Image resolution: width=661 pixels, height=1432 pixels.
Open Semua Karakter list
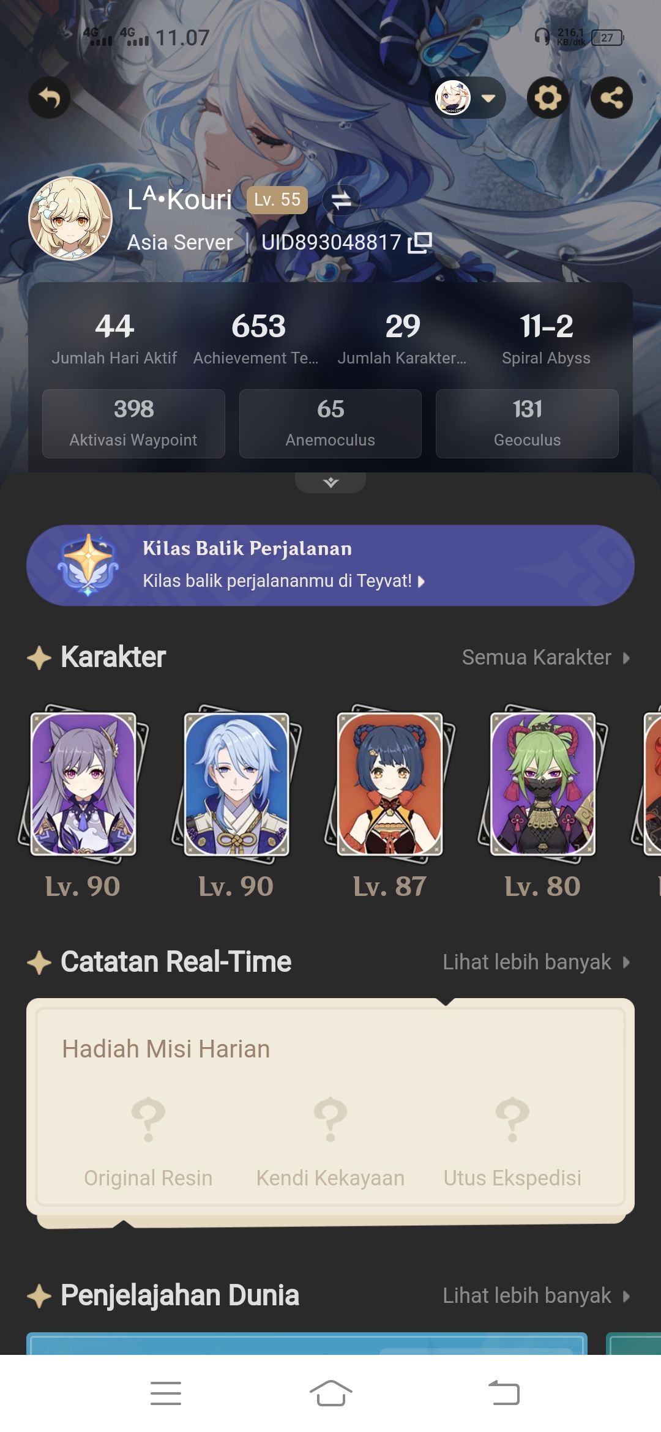[546, 657]
